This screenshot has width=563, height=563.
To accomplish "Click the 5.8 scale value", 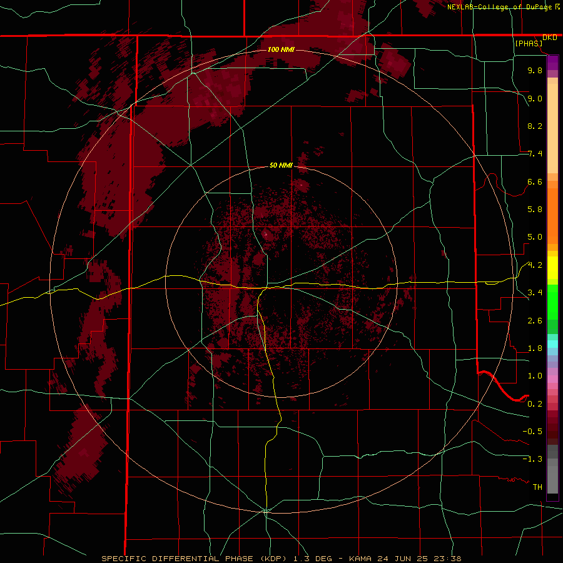I will tap(535, 210).
